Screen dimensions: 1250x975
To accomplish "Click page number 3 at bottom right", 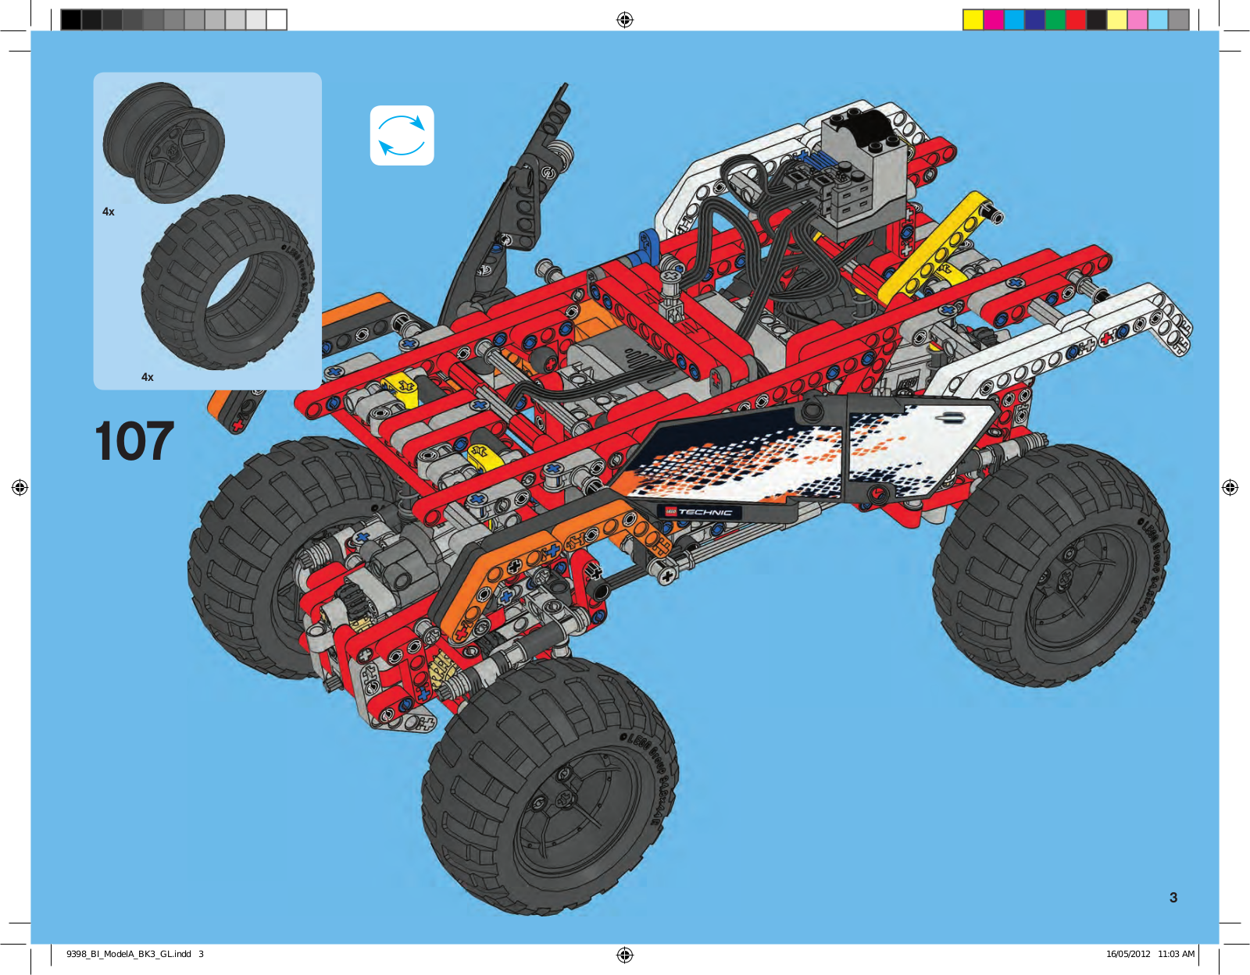I will point(1173,898).
